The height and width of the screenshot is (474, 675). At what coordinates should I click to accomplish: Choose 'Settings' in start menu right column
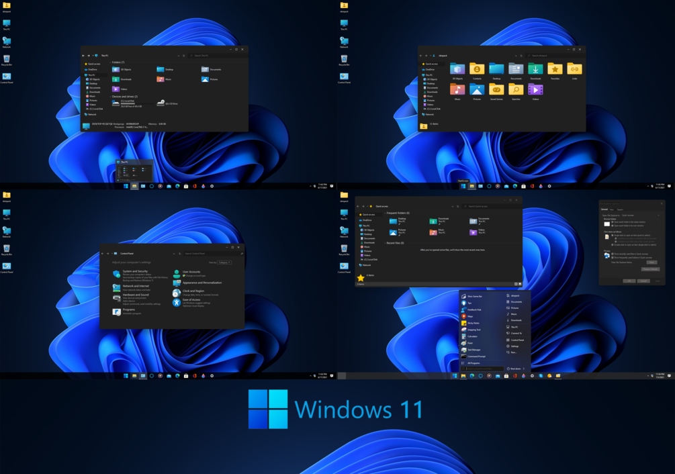click(512, 346)
